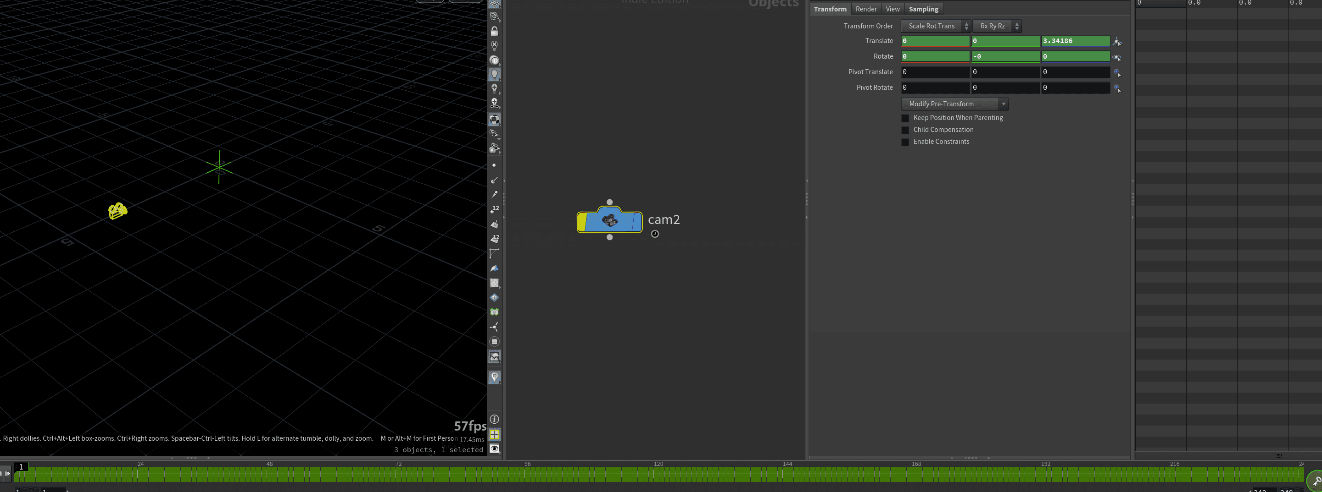
Task: Check the Enable Constraints box
Action: 905,142
